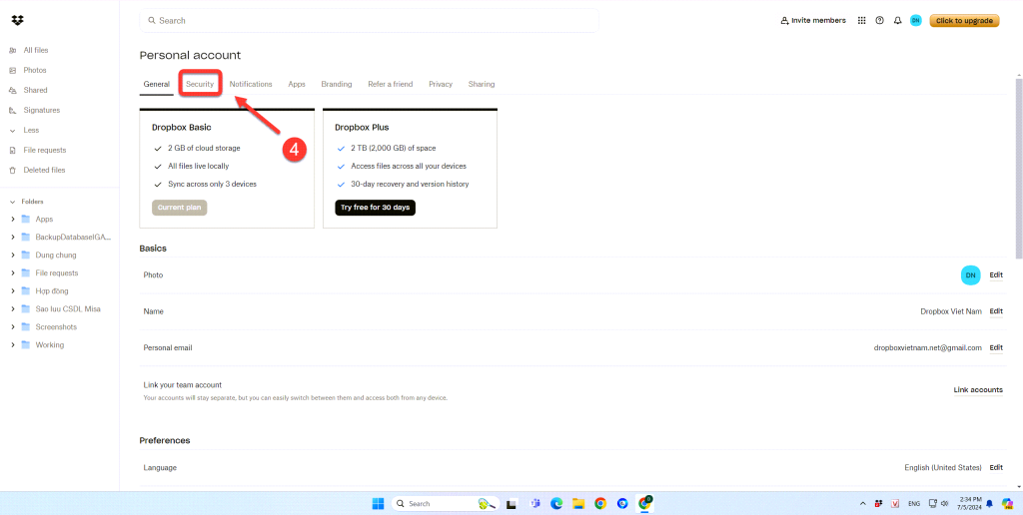Image resolution: width=1023 pixels, height=515 pixels.
Task: Open Microsoft Teams from the taskbar
Action: tap(534, 503)
